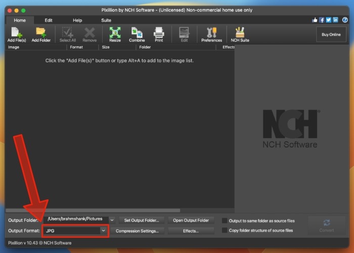The width and height of the screenshot is (354, 253).
Task: Expand the Output Folder path dropdown
Action: (x=112, y=220)
